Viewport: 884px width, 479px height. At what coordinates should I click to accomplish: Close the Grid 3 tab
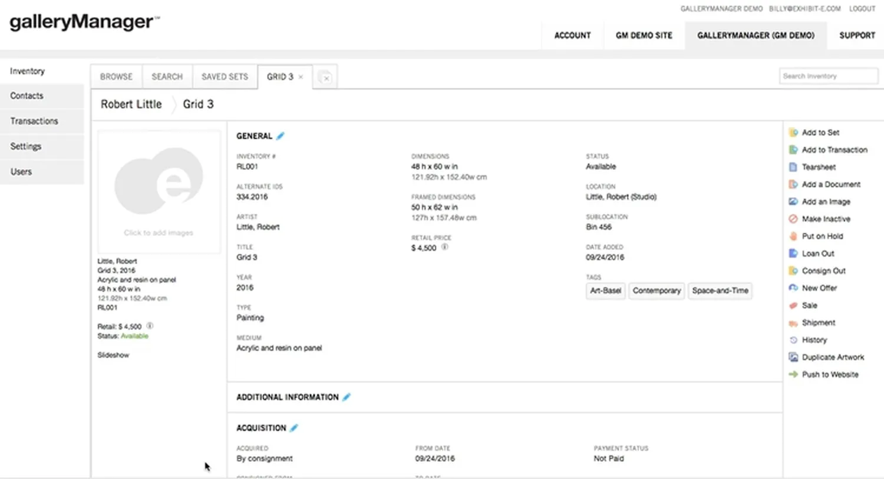(x=301, y=77)
